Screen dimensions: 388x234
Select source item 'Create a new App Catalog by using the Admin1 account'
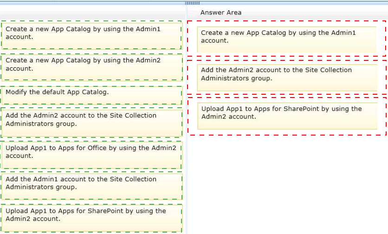tap(91, 35)
